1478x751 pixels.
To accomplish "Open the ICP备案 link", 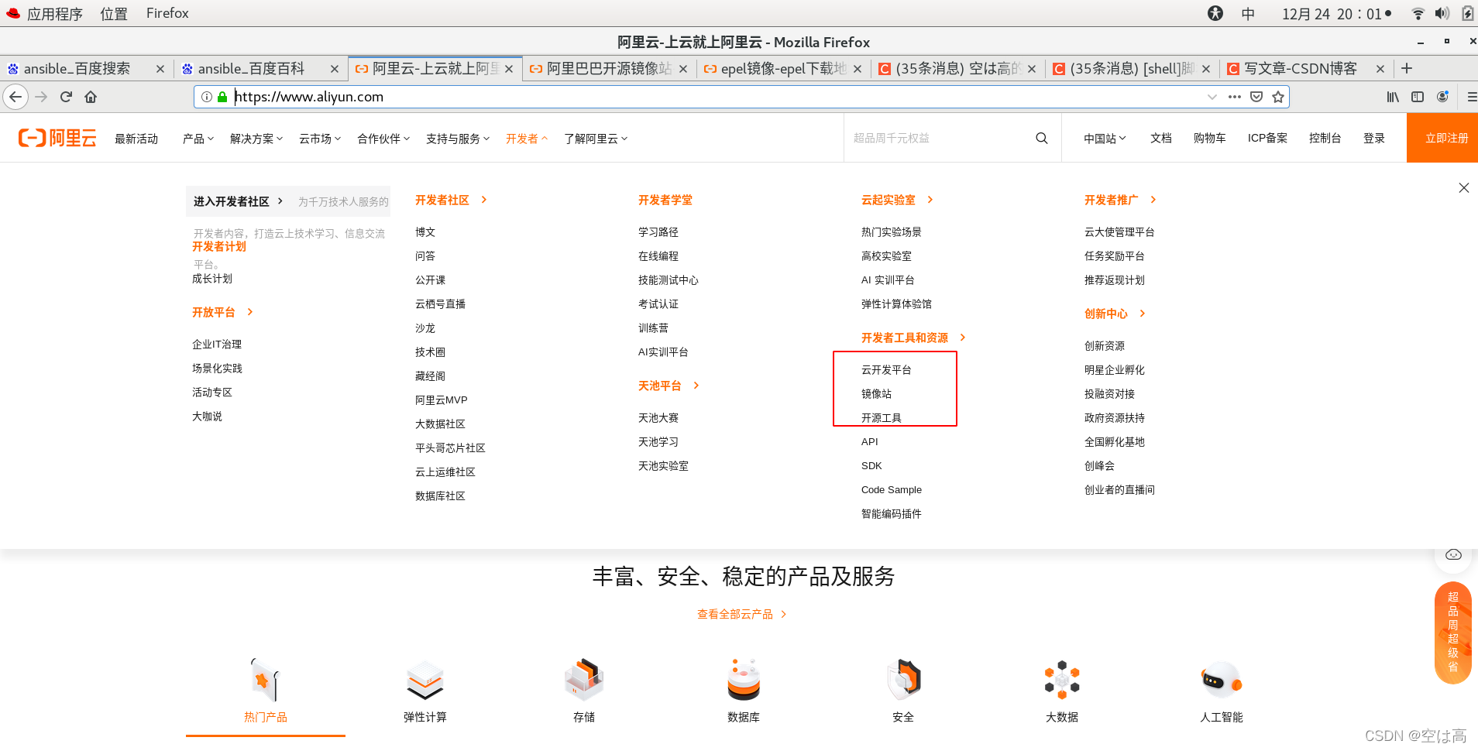I will [1267, 138].
